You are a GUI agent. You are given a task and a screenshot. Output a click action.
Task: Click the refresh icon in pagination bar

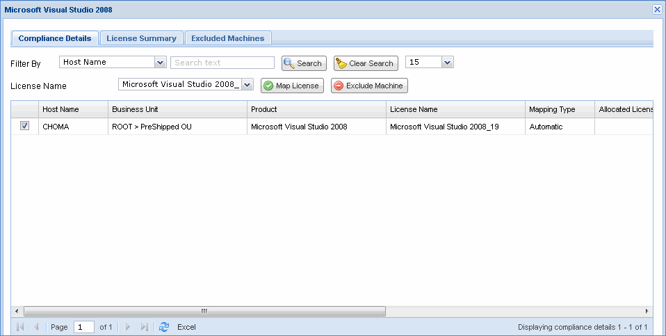(x=164, y=327)
